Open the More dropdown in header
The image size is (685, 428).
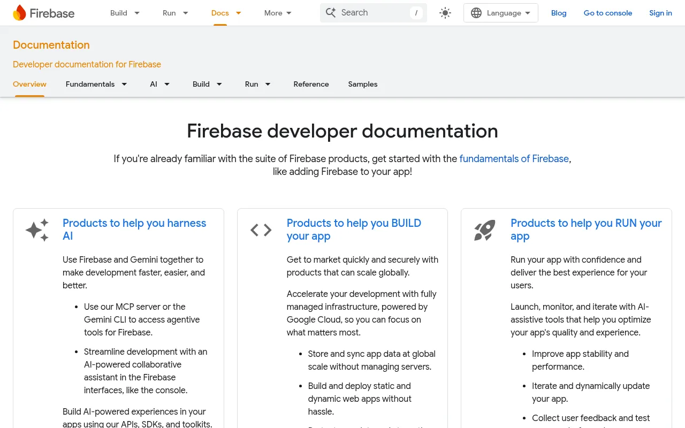tap(278, 13)
